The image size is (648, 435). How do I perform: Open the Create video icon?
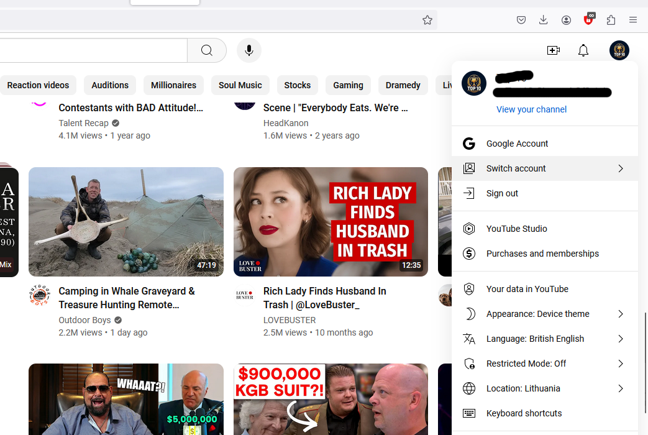pos(553,50)
